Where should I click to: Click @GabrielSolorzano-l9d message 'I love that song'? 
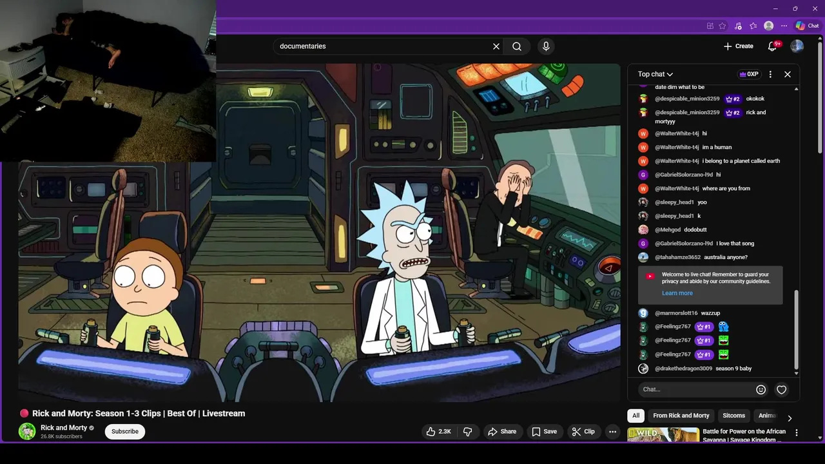pos(735,244)
